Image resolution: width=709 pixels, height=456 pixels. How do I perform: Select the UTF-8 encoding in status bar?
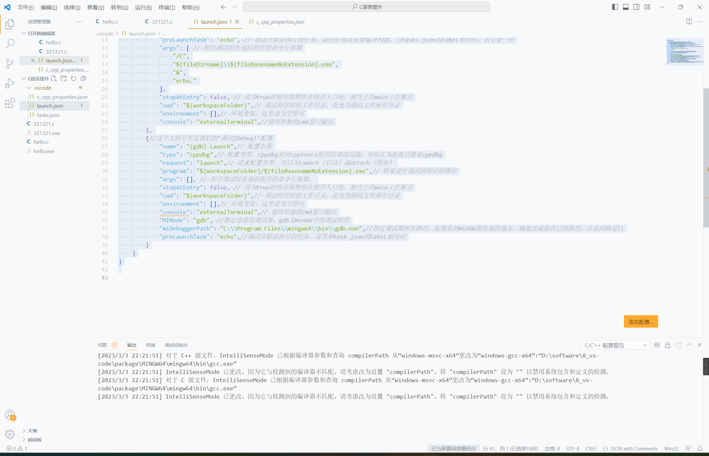click(573, 448)
